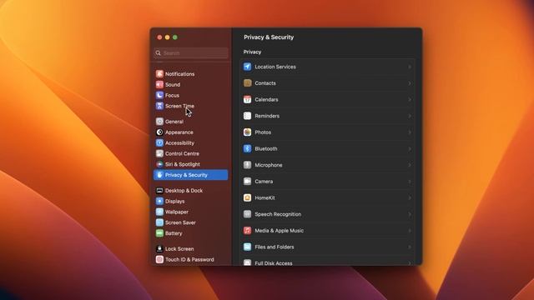Expand Contacts row chevron
The image size is (534, 300).
[410, 83]
